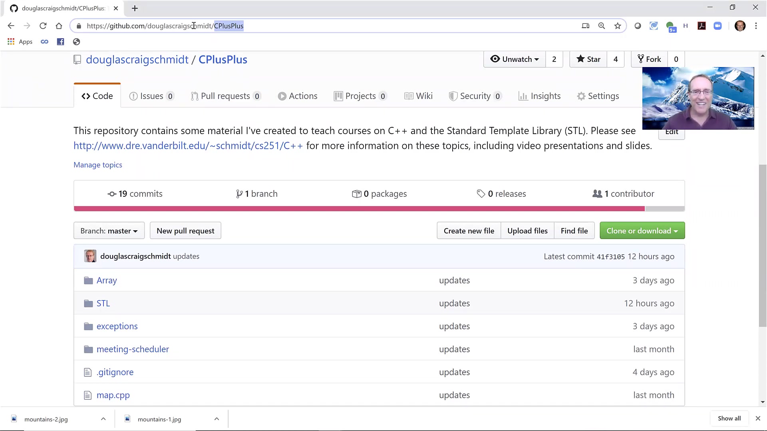Switch to the Code tab

[97, 96]
